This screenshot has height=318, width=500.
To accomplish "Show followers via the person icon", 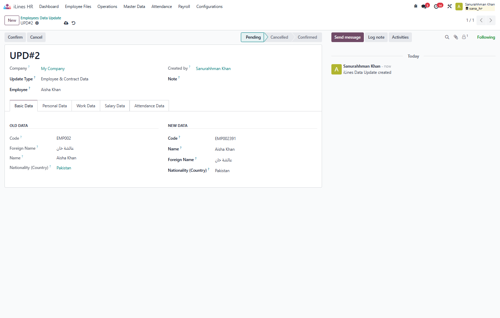I will [465, 37].
